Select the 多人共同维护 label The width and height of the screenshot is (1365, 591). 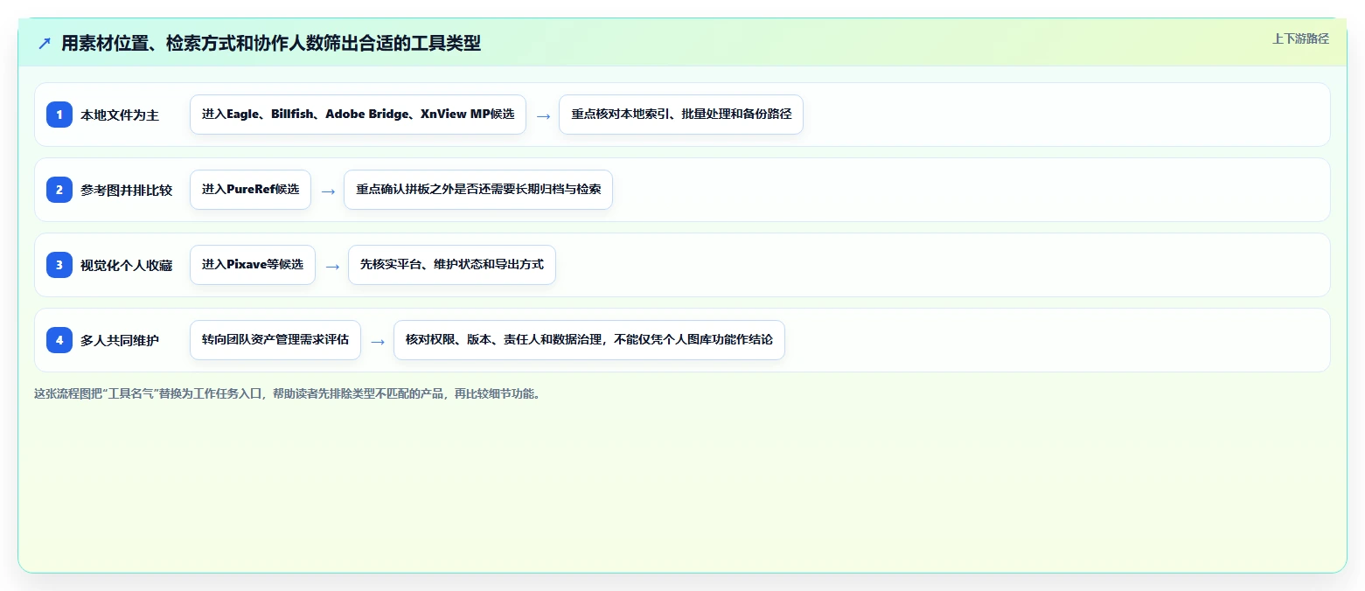pos(120,340)
